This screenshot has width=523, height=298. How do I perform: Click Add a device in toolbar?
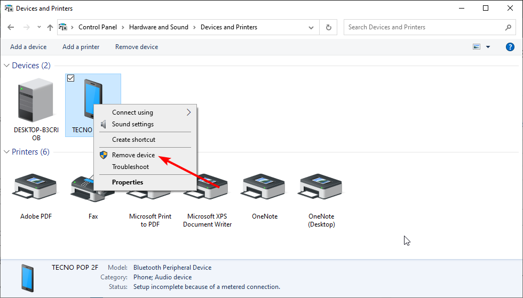pos(28,47)
